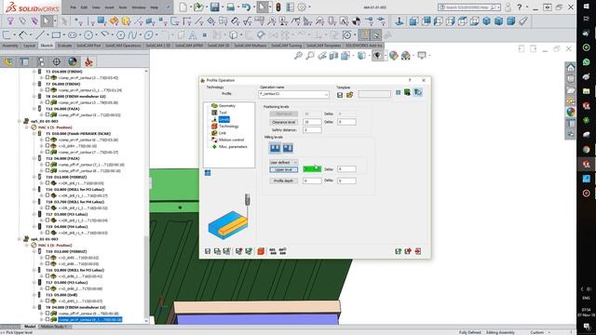Switch to the Evaluate tab
The image size is (596, 335).
tap(64, 46)
